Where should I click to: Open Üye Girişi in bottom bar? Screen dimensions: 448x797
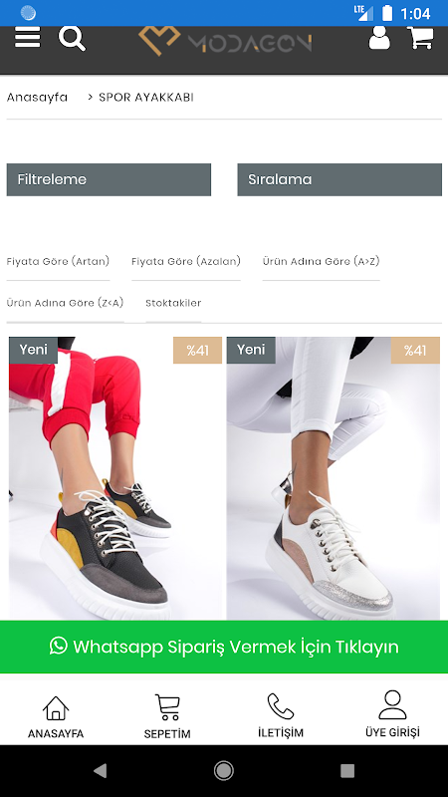pos(392,714)
